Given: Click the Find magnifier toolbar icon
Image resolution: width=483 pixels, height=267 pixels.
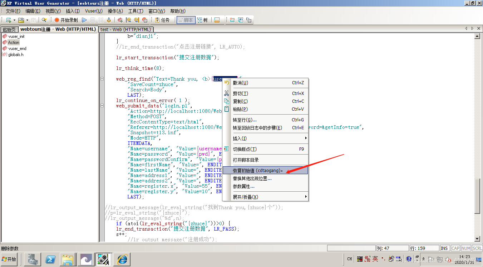Looking at the screenshot, I should (44, 20).
